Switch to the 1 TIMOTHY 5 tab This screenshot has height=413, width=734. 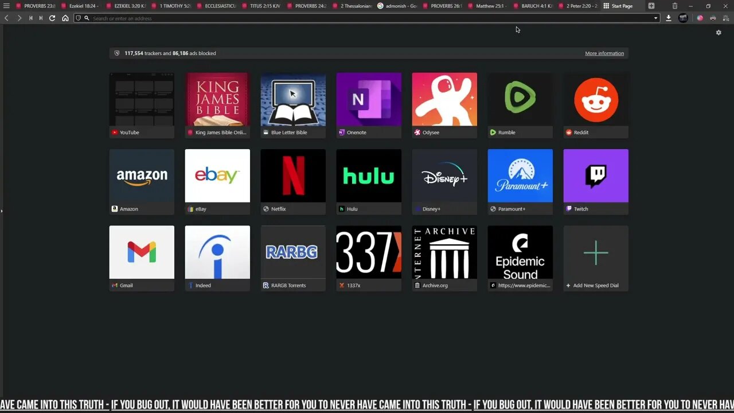point(171,6)
